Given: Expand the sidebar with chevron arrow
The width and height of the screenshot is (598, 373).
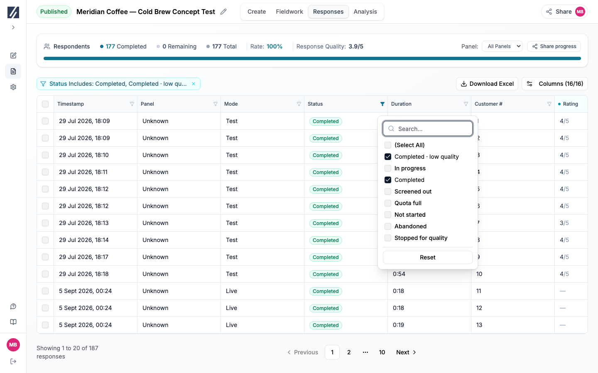Looking at the screenshot, I should click(x=13, y=27).
